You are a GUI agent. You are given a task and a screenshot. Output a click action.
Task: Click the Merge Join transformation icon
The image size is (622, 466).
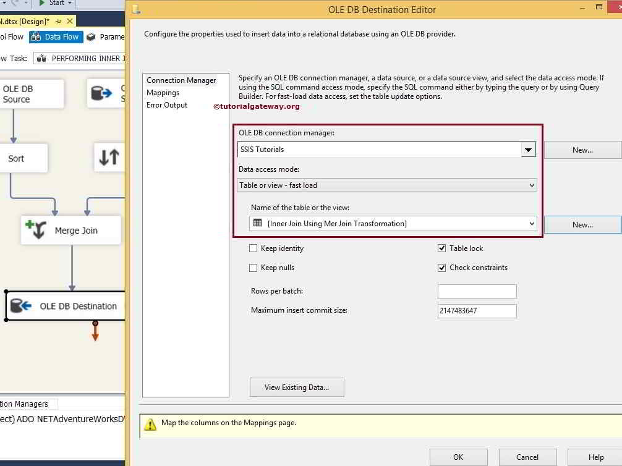click(35, 230)
